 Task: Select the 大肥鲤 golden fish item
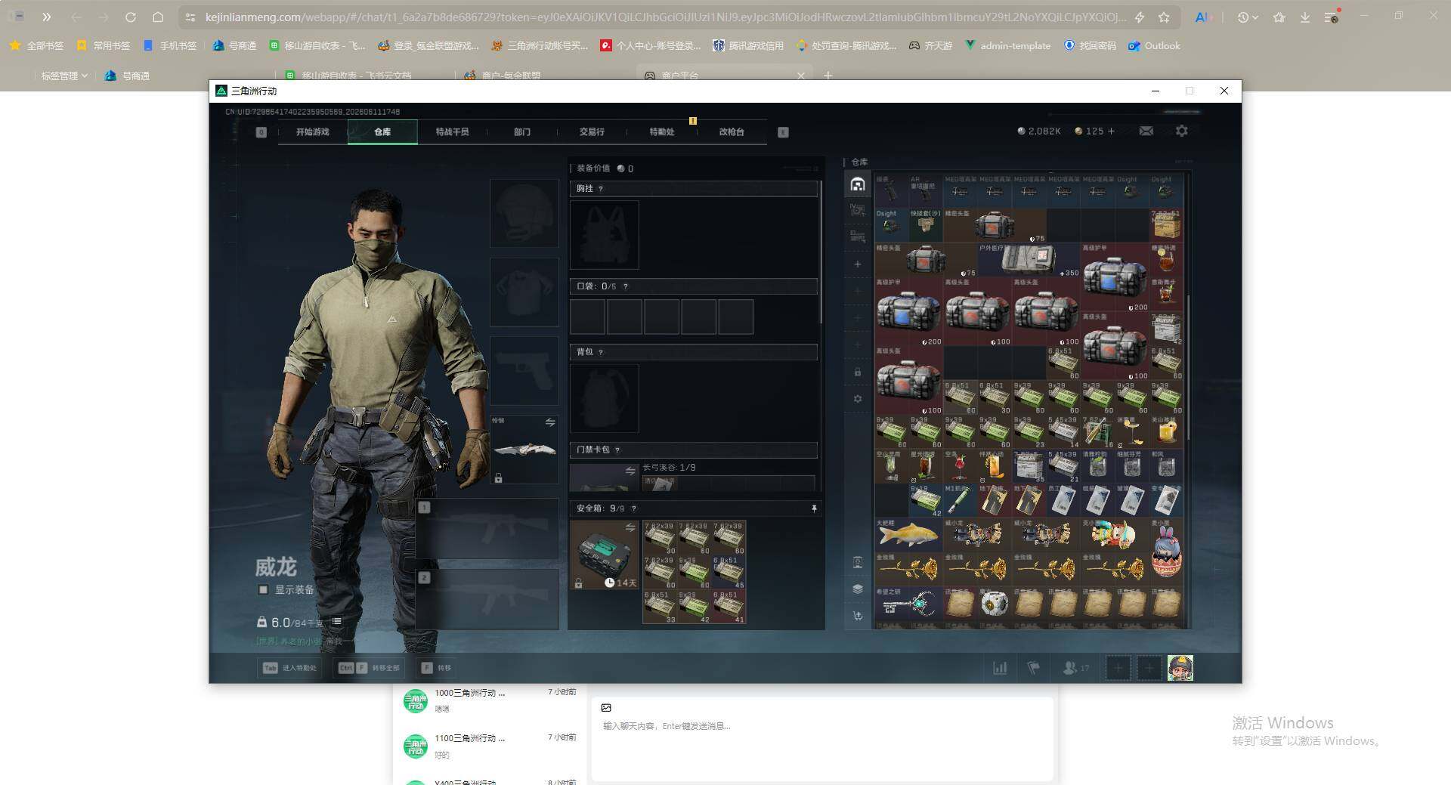tap(908, 535)
